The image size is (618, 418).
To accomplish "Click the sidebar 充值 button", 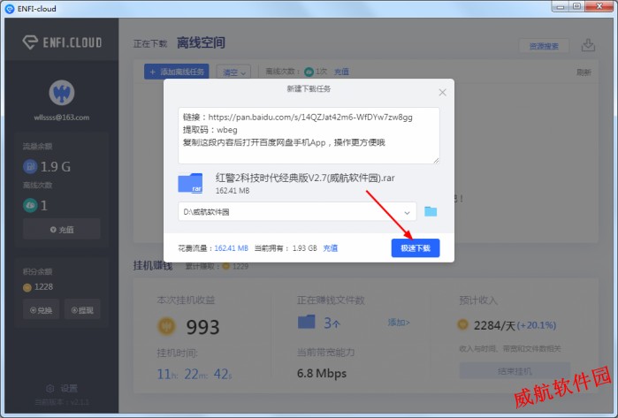I will click(x=62, y=229).
